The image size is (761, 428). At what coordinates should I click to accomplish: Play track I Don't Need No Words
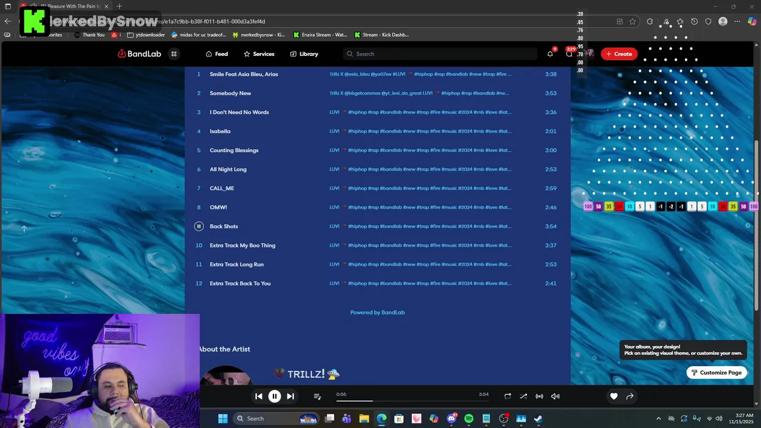point(239,112)
